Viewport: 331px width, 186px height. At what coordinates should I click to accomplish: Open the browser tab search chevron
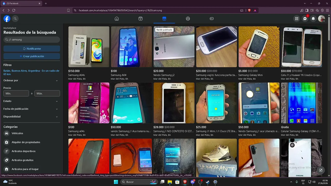[305, 3]
